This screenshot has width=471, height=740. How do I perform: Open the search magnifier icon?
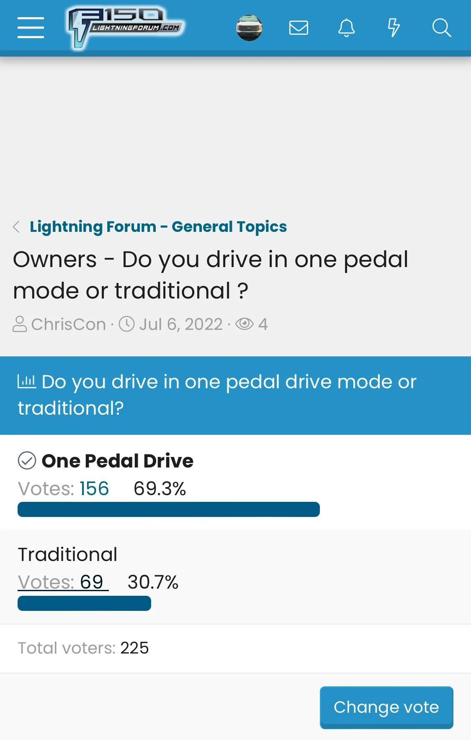point(441,28)
